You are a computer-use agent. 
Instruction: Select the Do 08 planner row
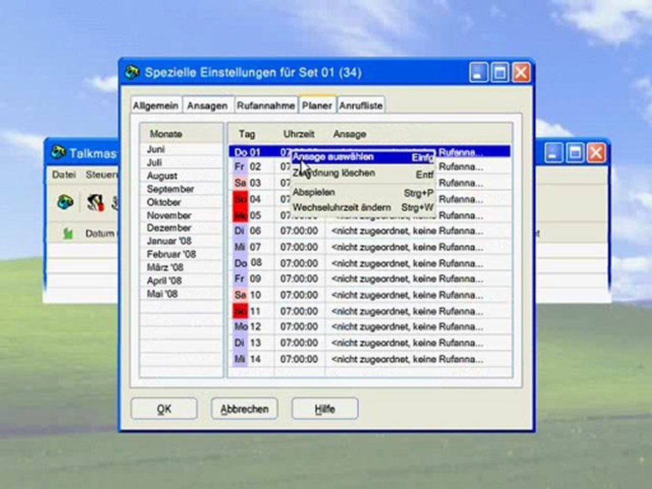click(369, 264)
